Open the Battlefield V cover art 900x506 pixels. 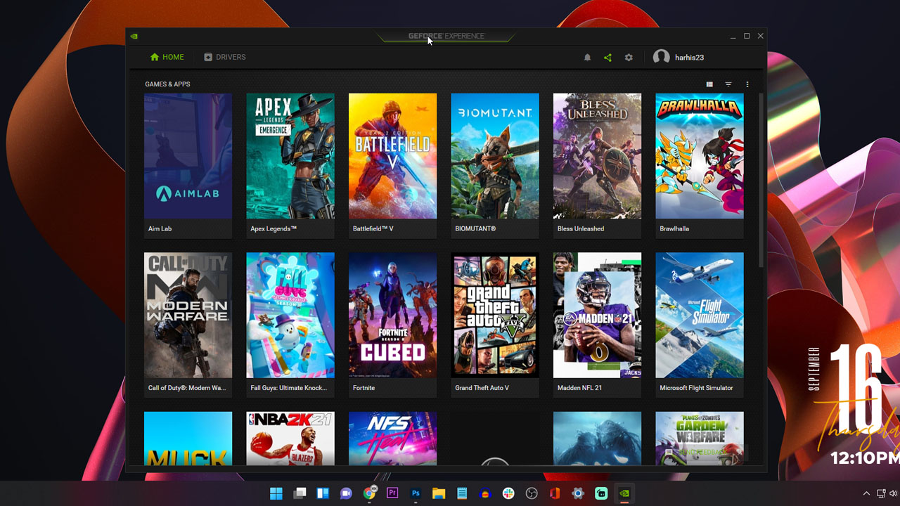(x=392, y=156)
